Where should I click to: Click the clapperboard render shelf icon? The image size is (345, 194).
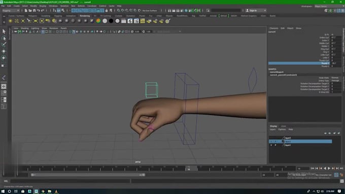124,21
